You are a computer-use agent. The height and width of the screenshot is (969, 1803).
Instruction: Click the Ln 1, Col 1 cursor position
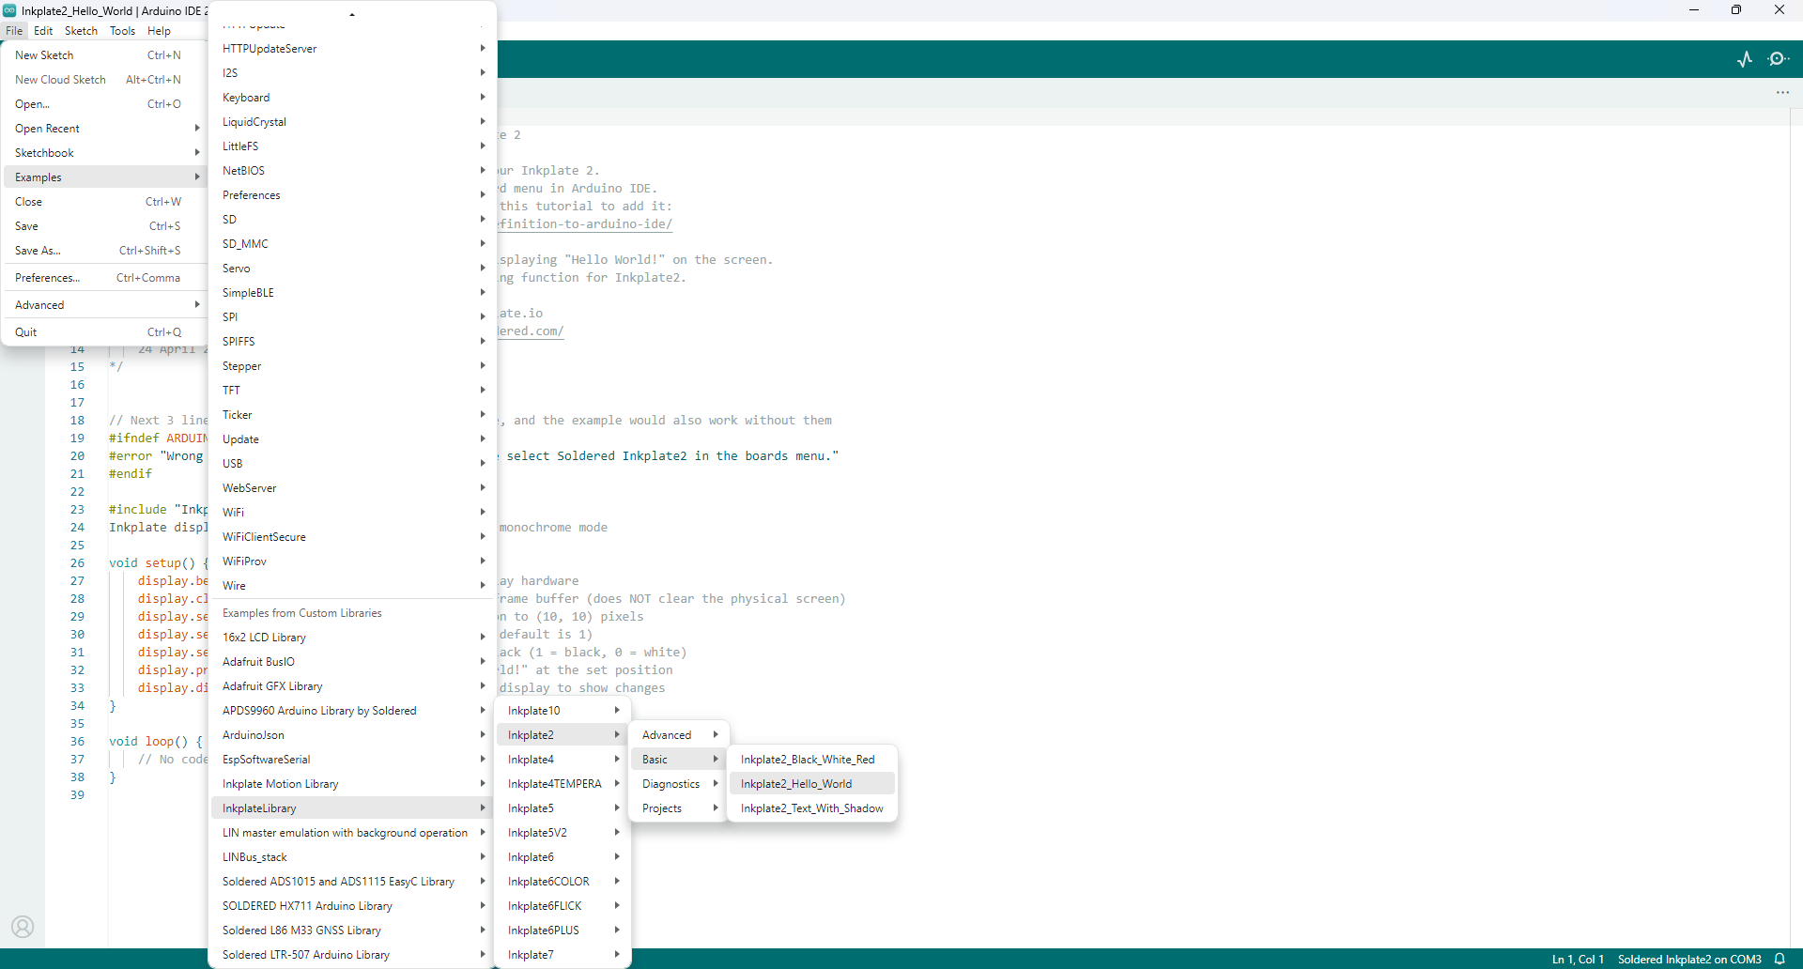click(1578, 959)
